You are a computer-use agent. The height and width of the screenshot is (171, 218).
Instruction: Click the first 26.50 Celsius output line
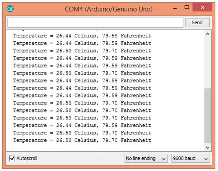(x=82, y=51)
